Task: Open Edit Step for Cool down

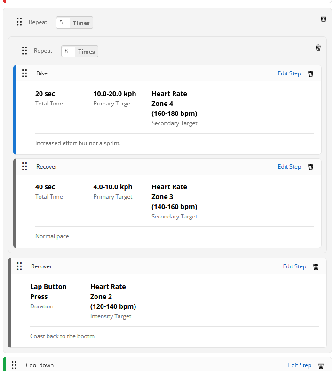Action: tap(299, 365)
